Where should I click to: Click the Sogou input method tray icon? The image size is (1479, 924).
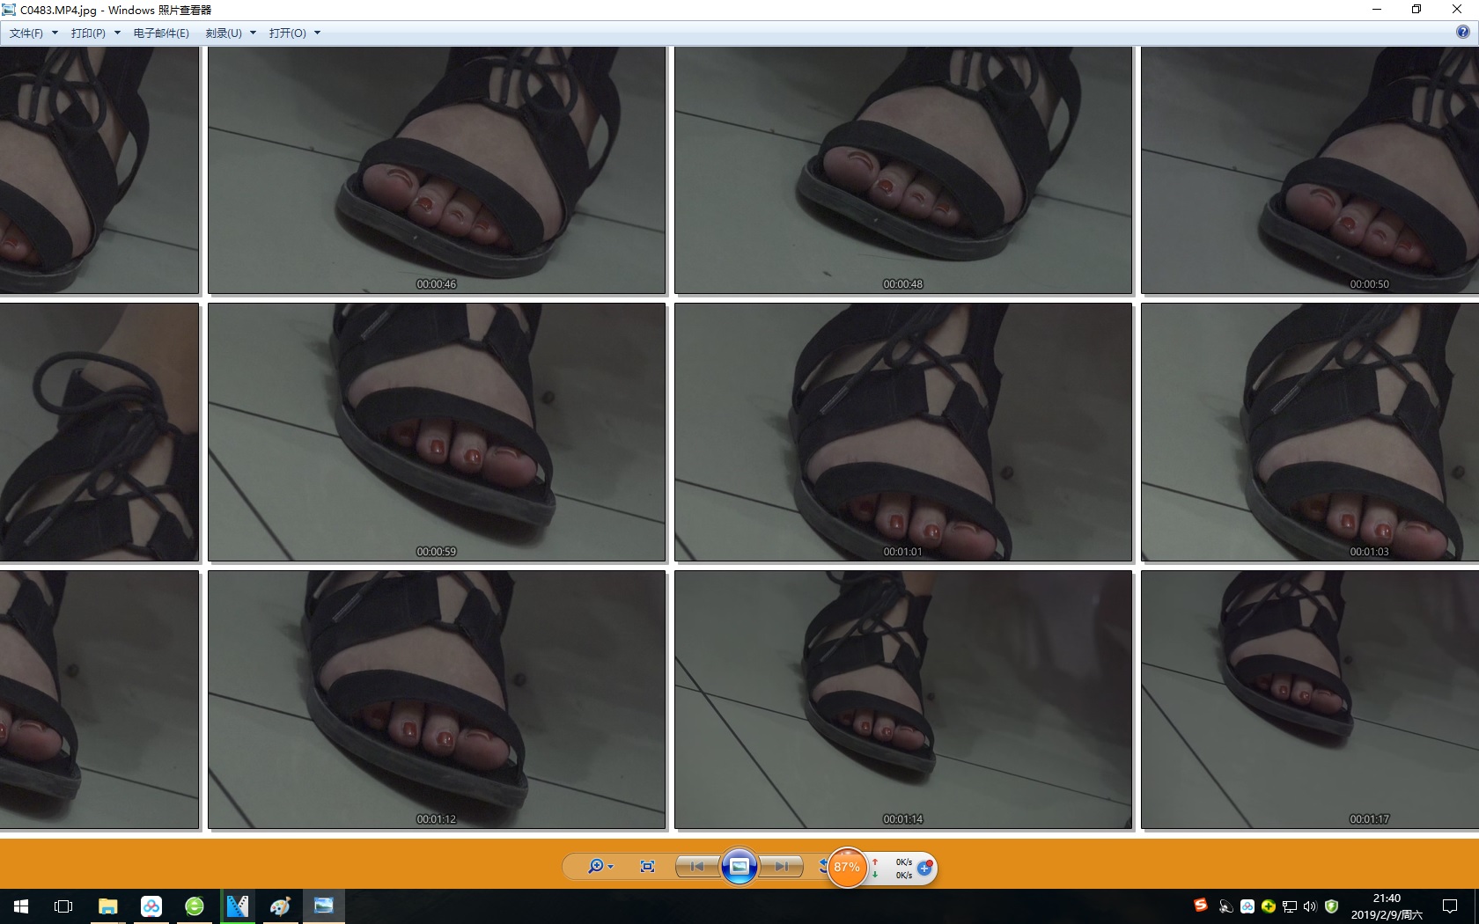1201,906
